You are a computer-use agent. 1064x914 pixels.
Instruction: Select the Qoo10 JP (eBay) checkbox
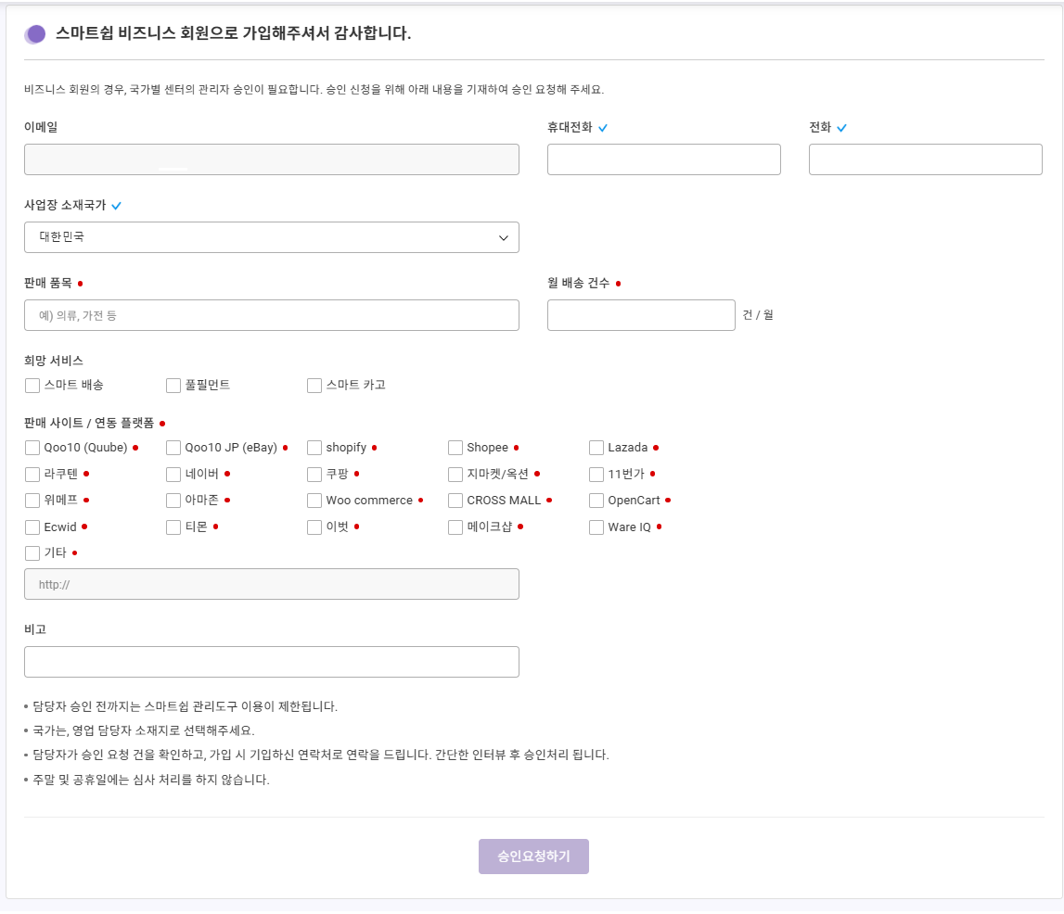(173, 448)
